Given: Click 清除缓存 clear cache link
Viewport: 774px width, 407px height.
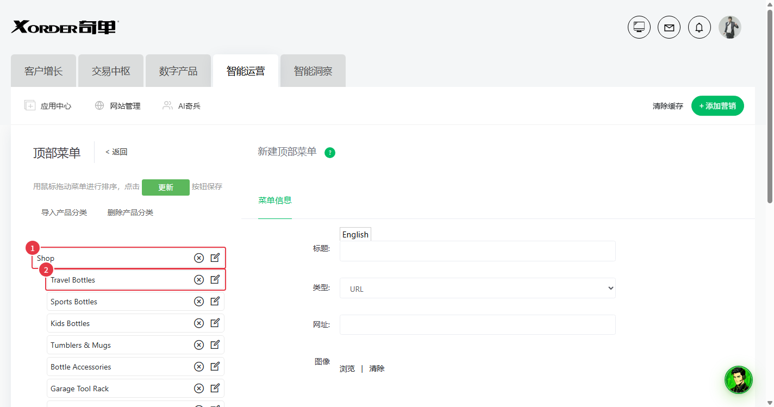Looking at the screenshot, I should 668,106.
